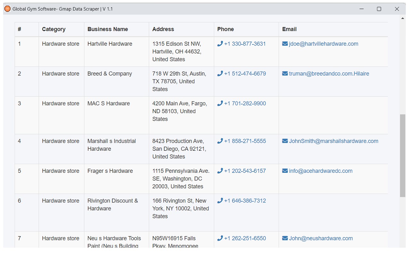The height and width of the screenshot is (256, 410).
Task: Click phone icon beside +1 330-877-3631
Action: coord(220,44)
